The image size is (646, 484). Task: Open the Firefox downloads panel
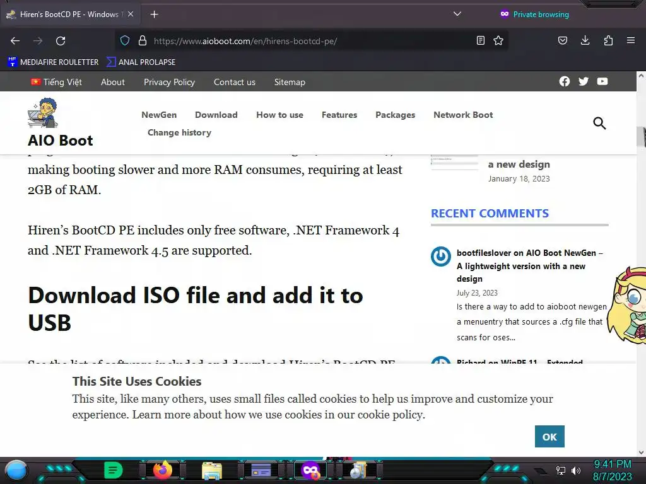(585, 40)
